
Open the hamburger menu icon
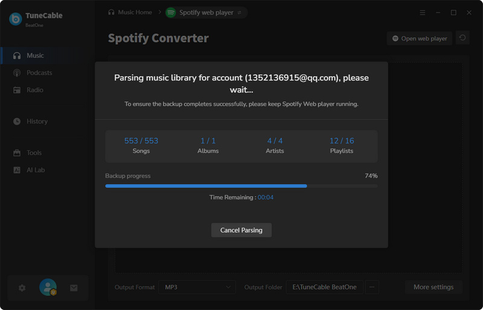[x=423, y=13]
